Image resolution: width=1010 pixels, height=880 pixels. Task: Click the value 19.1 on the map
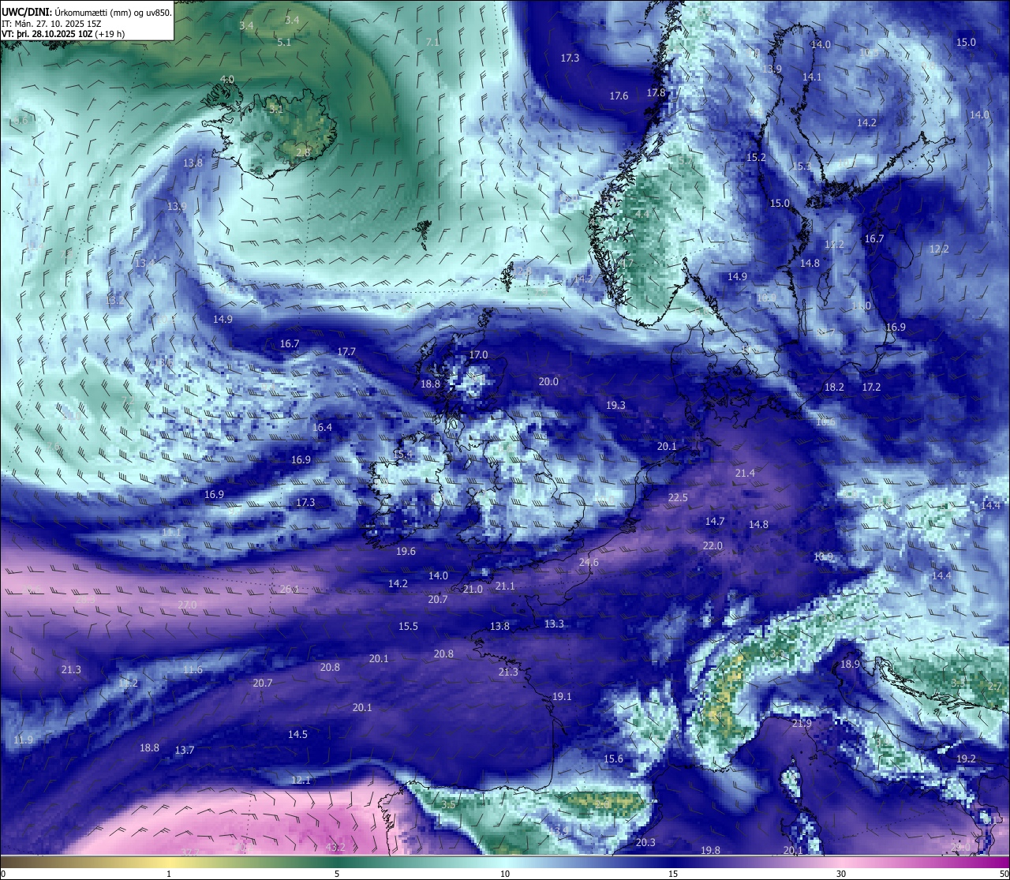(x=562, y=696)
